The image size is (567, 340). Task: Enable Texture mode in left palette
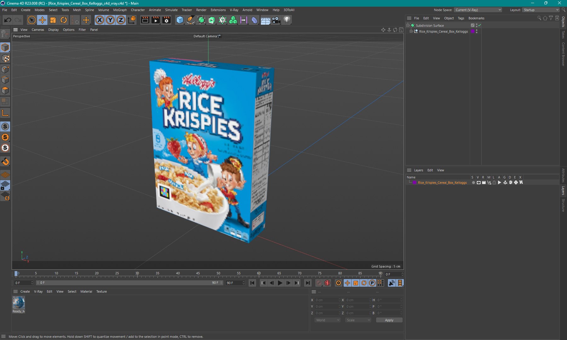click(x=5, y=58)
